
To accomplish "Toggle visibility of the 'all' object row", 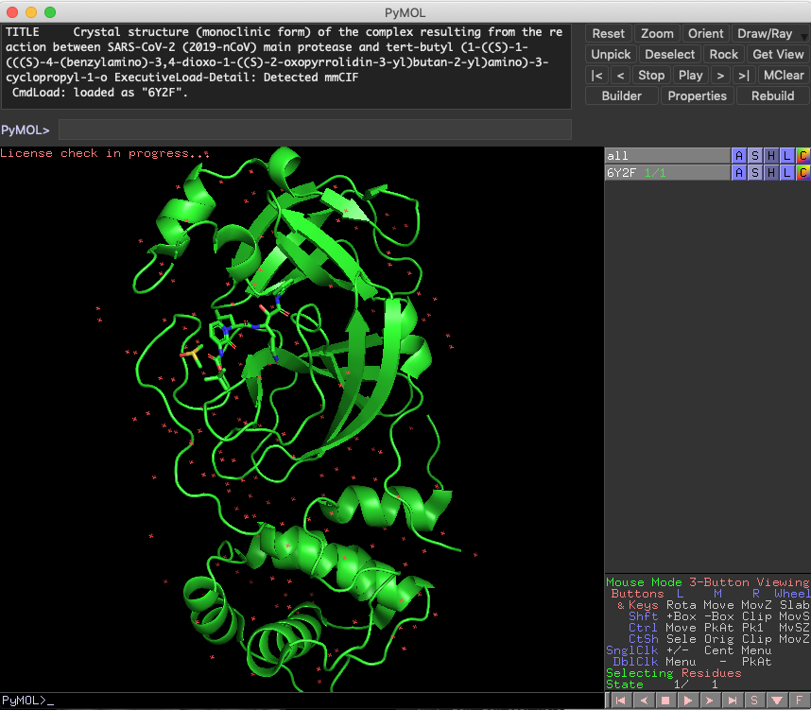I will [667, 156].
